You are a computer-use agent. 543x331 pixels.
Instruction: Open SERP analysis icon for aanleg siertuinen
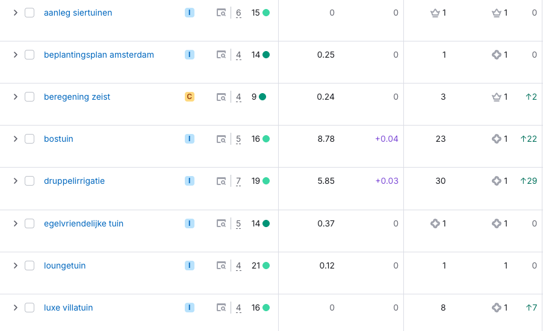[x=222, y=13]
